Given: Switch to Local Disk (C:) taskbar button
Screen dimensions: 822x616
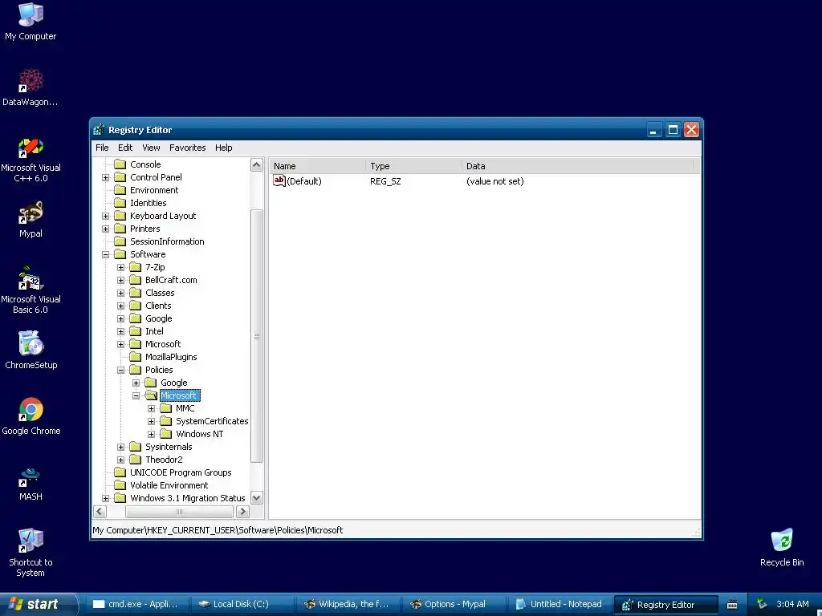Looking at the screenshot, I should click(241, 605).
